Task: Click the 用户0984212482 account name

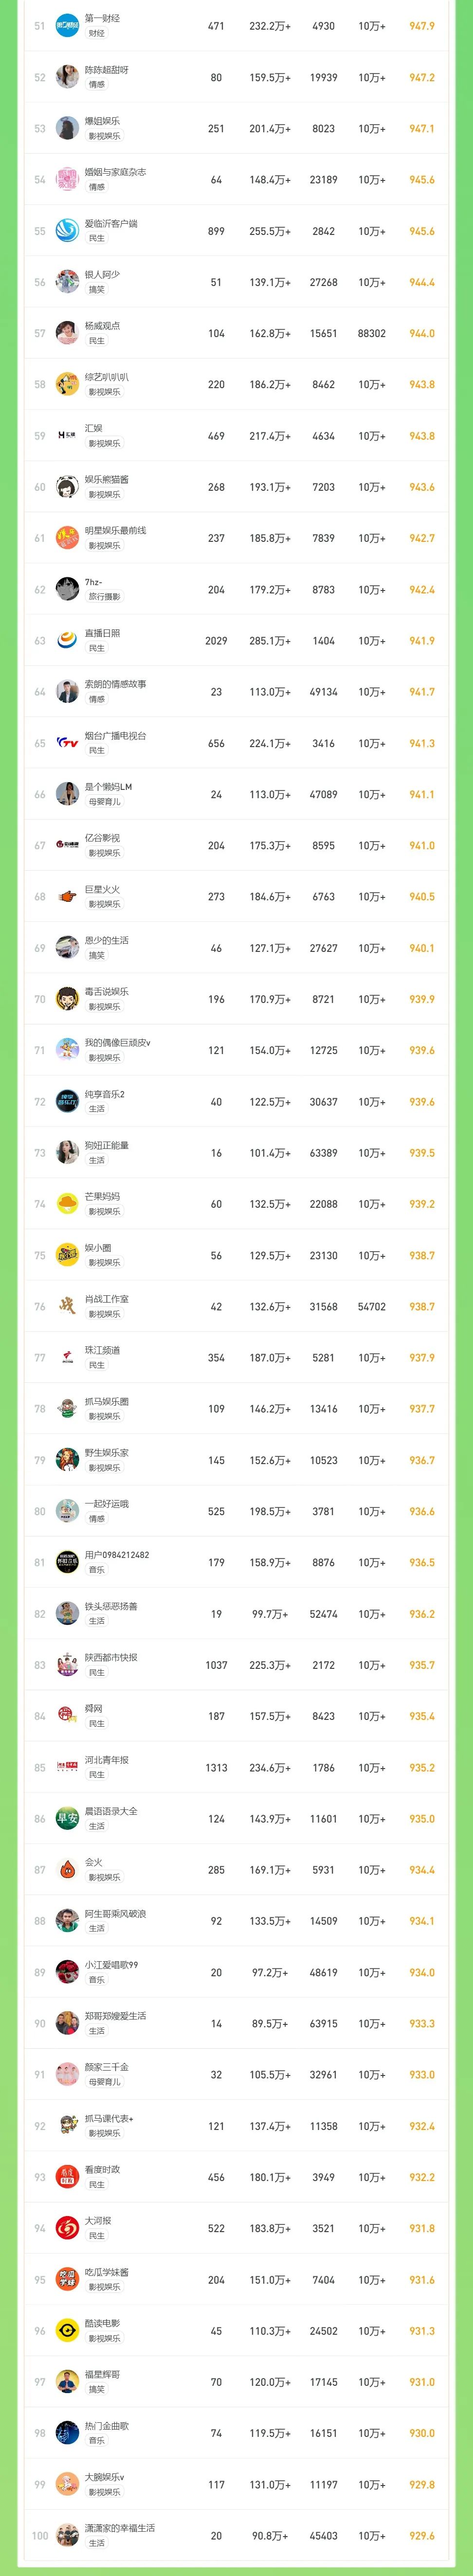Action: pos(117,1555)
